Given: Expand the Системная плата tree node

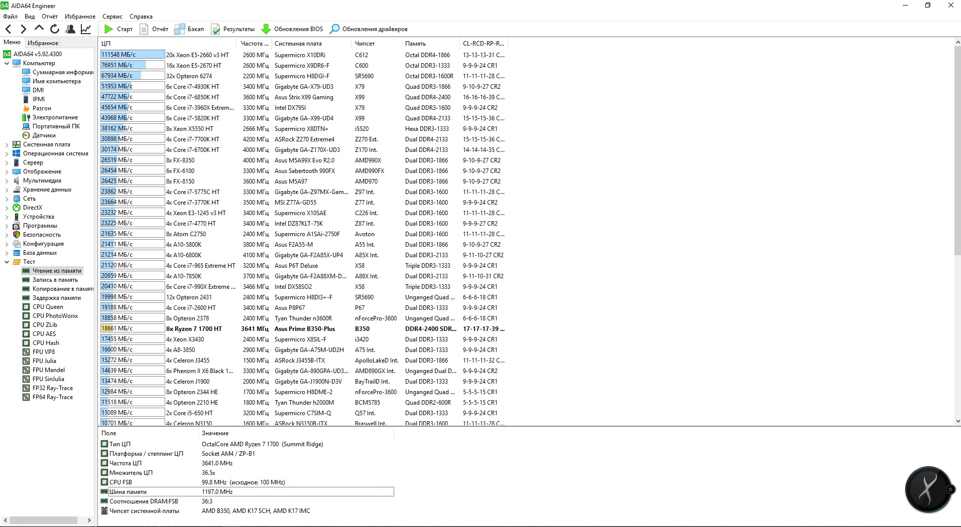Looking at the screenshot, I should click(7, 144).
